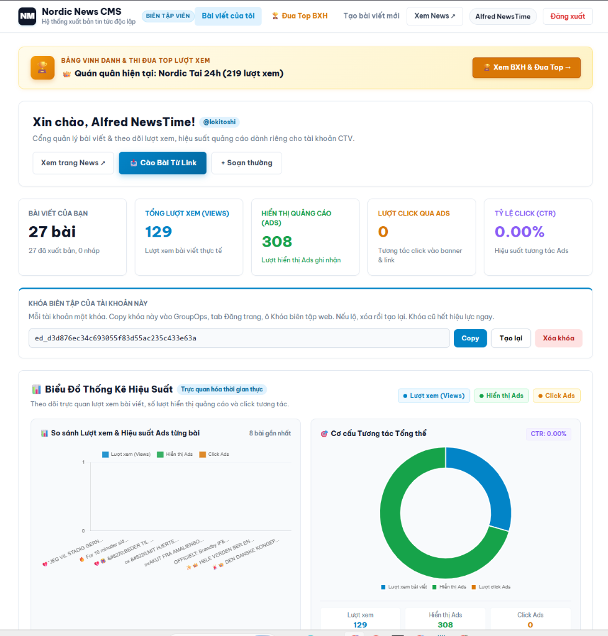Click the Alfred NewsTime account button
The height and width of the screenshot is (636, 608).
pos(503,17)
